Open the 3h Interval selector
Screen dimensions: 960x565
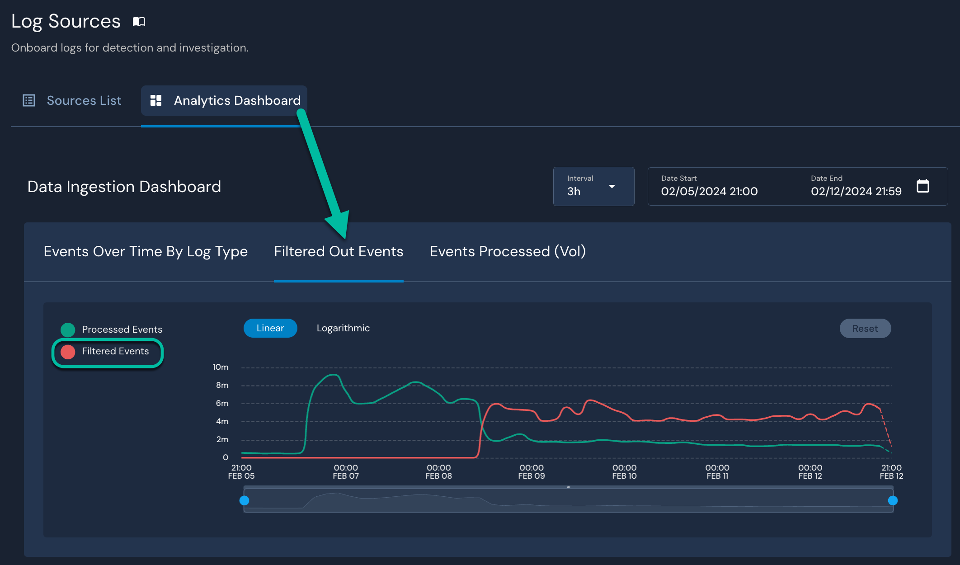[583, 187]
